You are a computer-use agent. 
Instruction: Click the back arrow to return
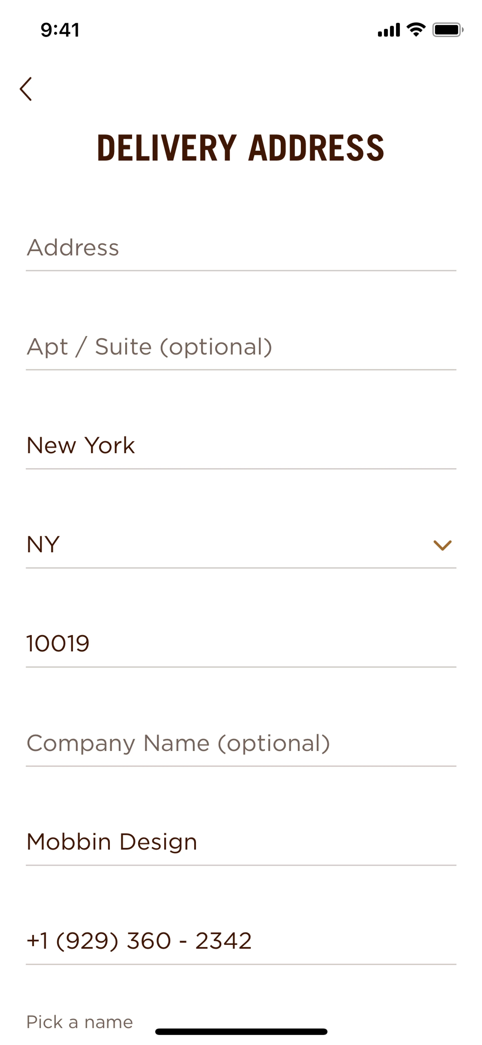(27, 88)
